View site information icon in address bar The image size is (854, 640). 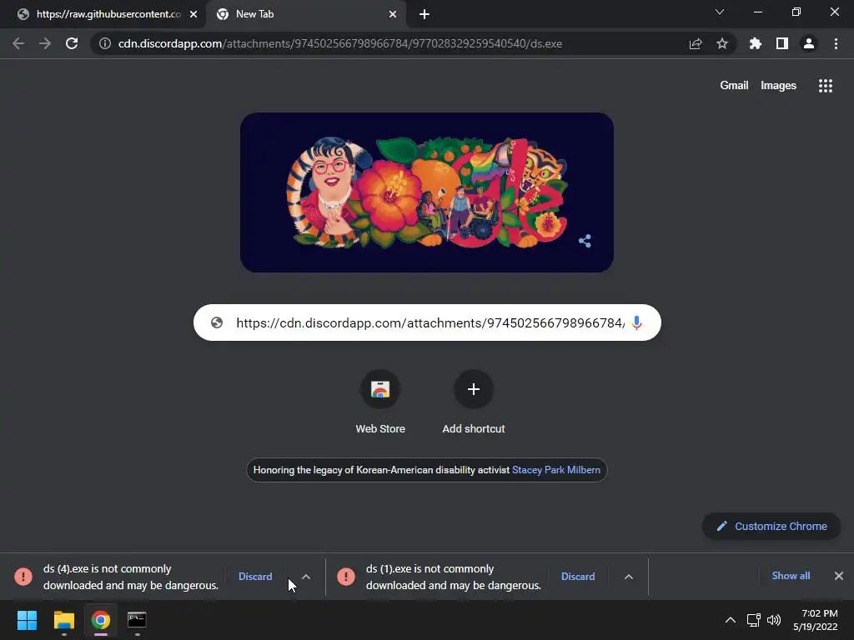click(x=105, y=43)
